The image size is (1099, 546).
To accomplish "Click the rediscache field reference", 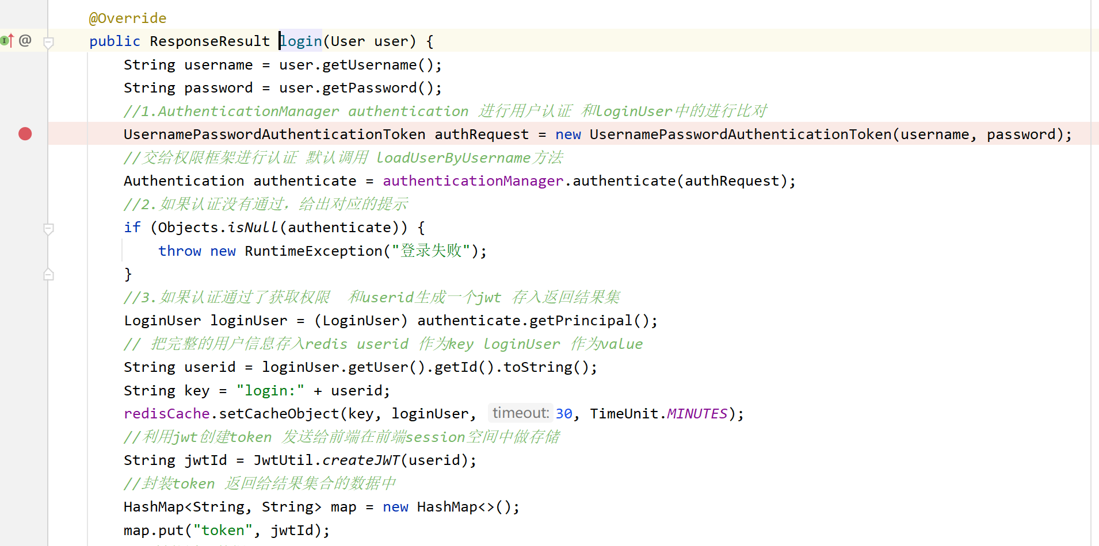I will 166,413.
